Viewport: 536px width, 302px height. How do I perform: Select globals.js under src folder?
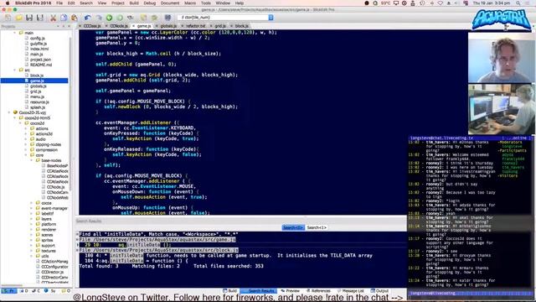coord(38,86)
